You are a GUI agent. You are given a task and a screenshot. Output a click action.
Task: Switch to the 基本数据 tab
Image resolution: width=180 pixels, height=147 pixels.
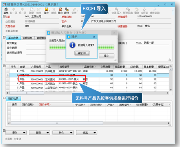coord(13,38)
